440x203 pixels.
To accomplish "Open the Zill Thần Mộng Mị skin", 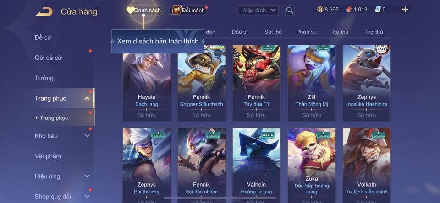I will [x=312, y=83].
